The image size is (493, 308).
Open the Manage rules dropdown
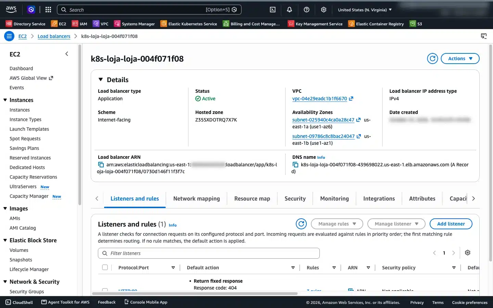(x=337, y=224)
